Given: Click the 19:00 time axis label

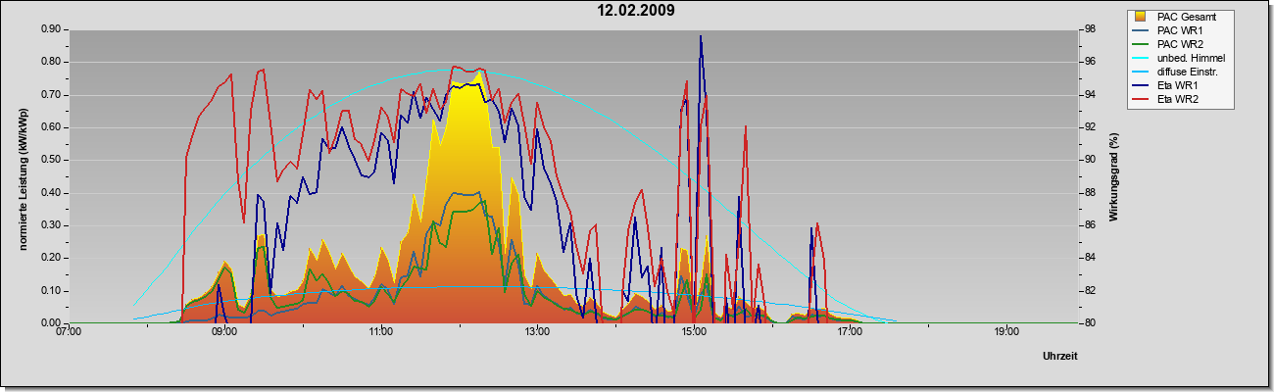Looking at the screenshot, I should pyautogui.click(x=1006, y=332).
